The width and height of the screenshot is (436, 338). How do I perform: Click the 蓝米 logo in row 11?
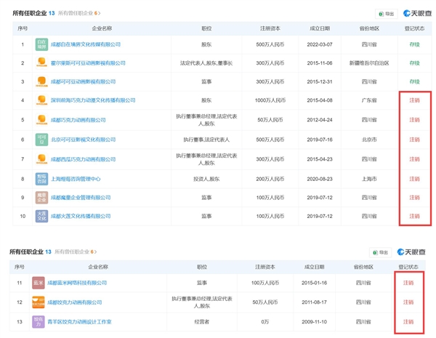point(39,283)
